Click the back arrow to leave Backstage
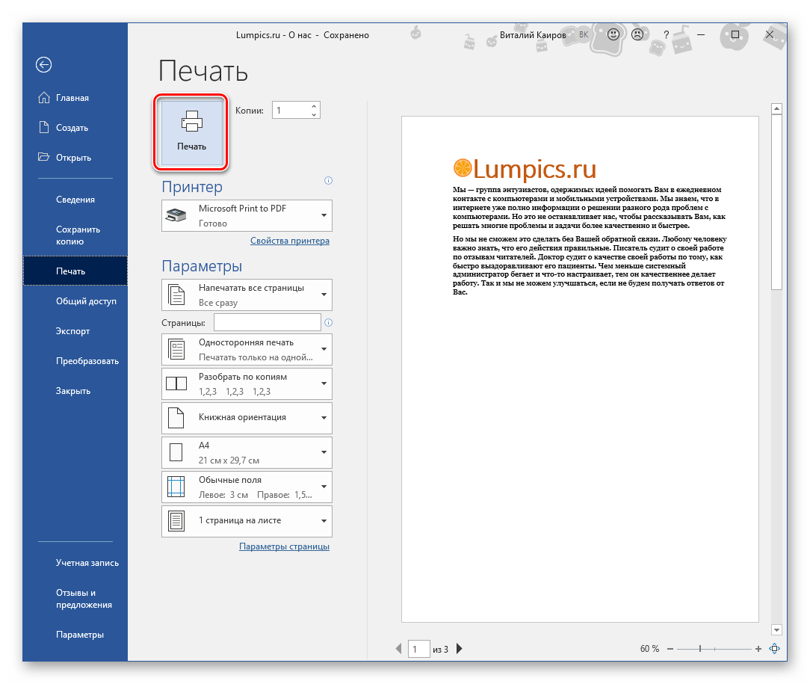The width and height of the screenshot is (810, 684). [x=43, y=65]
